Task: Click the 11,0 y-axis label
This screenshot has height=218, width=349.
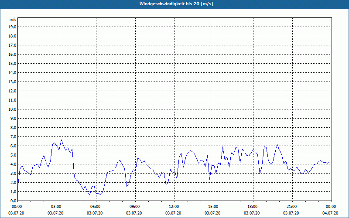Action: click(12, 100)
